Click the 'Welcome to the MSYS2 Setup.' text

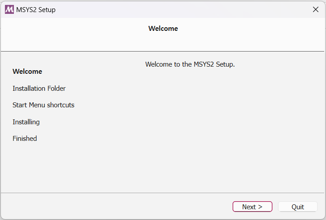[x=190, y=64]
